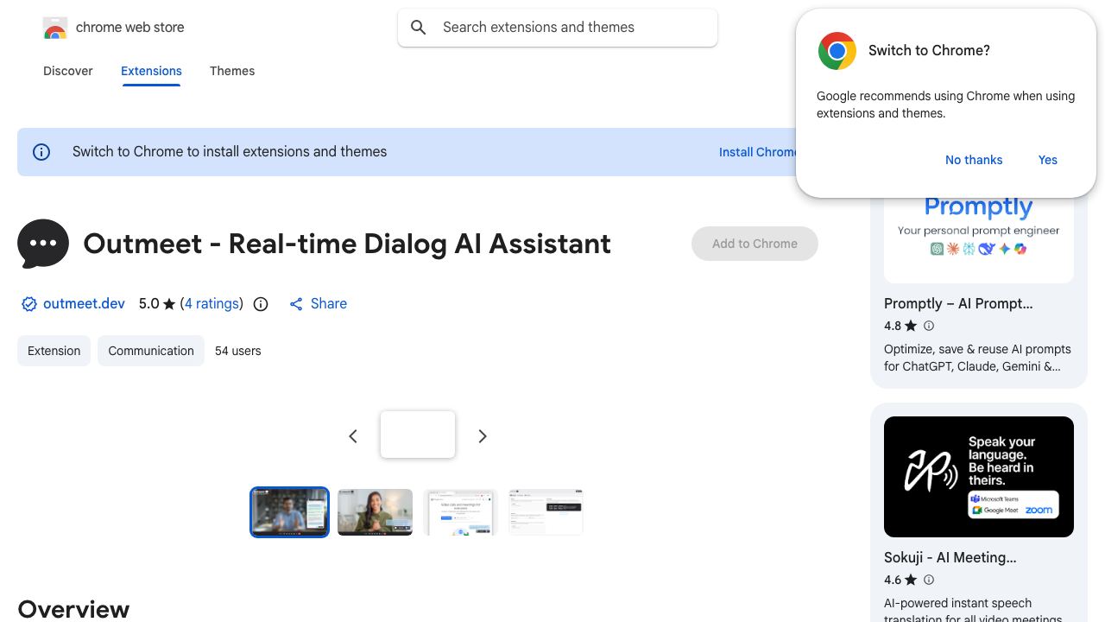1105x622 pixels.
Task: Show next screenshot with right arrow
Action: point(483,436)
